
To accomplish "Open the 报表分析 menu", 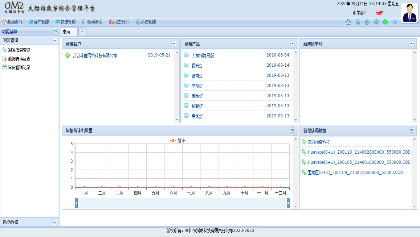I will point(119,22).
